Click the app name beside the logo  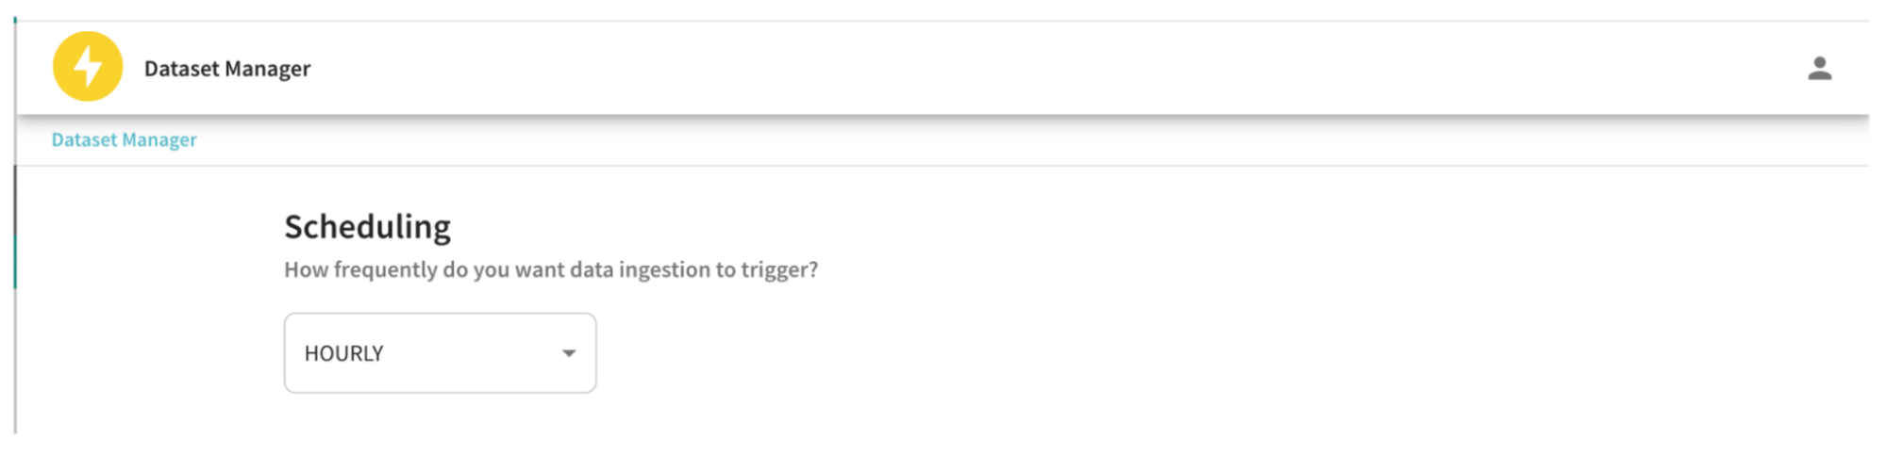coord(226,69)
